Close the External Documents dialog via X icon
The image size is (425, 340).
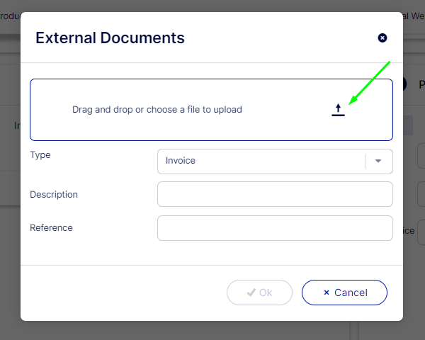(x=382, y=38)
